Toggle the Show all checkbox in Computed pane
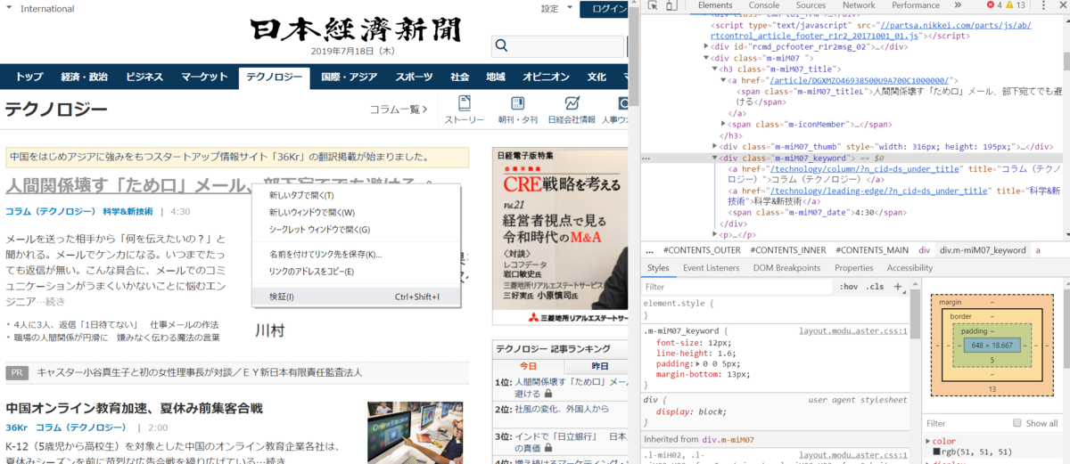This screenshot has width=1070, height=464. (1017, 423)
